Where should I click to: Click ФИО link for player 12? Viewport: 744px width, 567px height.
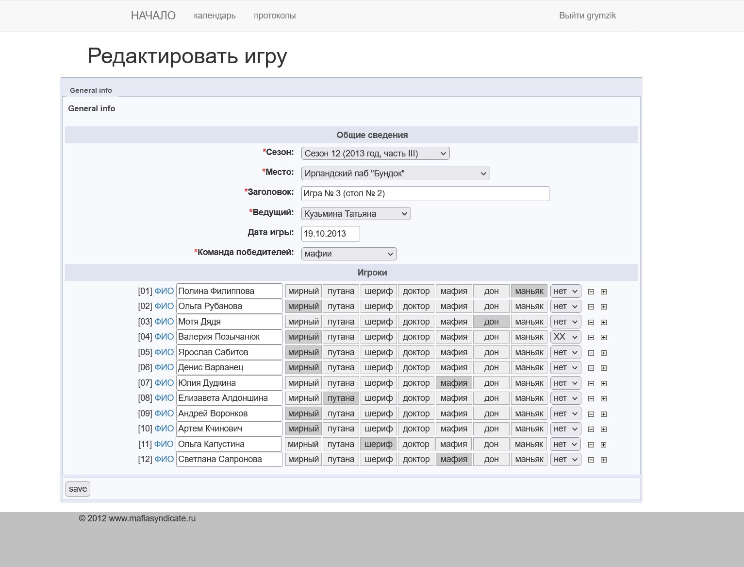[164, 459]
